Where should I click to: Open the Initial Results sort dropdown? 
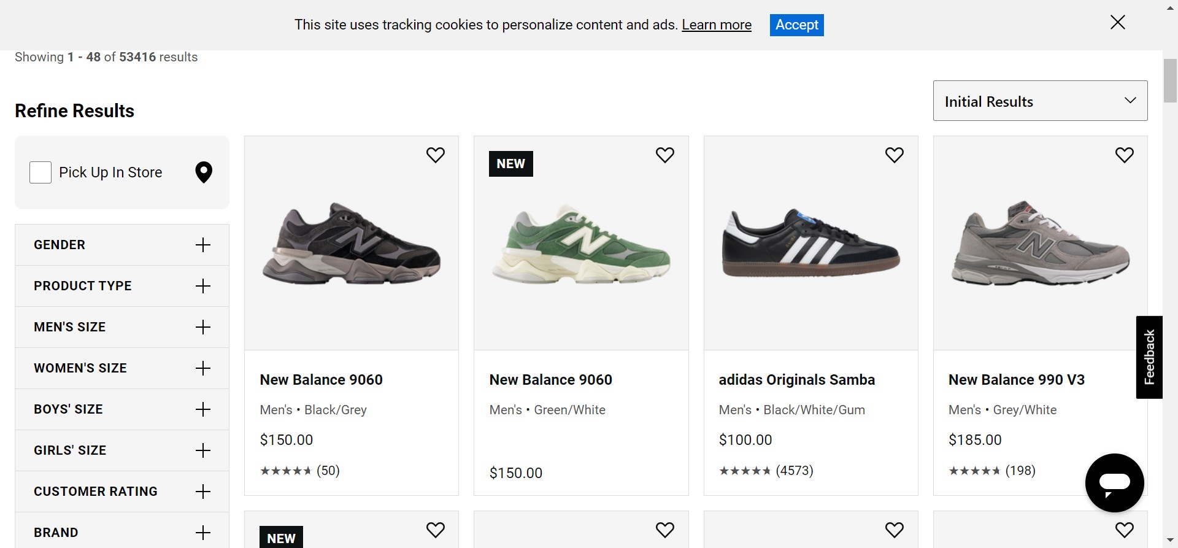pos(1040,101)
